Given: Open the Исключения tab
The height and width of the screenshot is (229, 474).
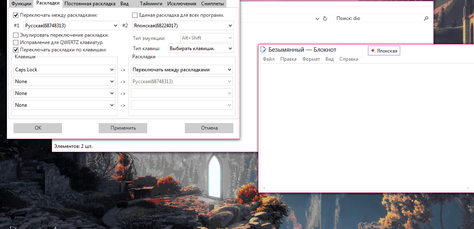Looking at the screenshot, I should coord(182,4).
